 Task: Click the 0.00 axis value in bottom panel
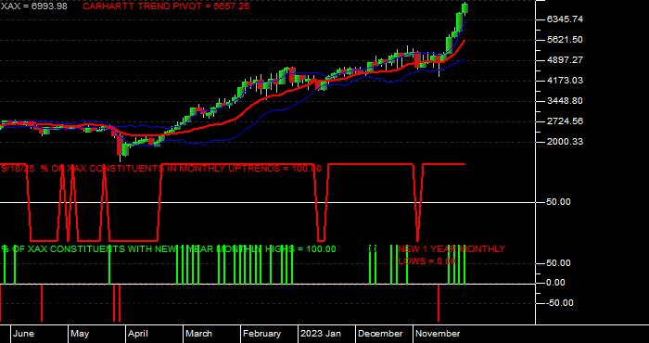(556, 283)
